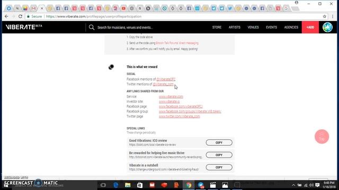Open the @ViberateOFC Facebook mention link
The width and height of the screenshot is (339, 190).
(166, 79)
